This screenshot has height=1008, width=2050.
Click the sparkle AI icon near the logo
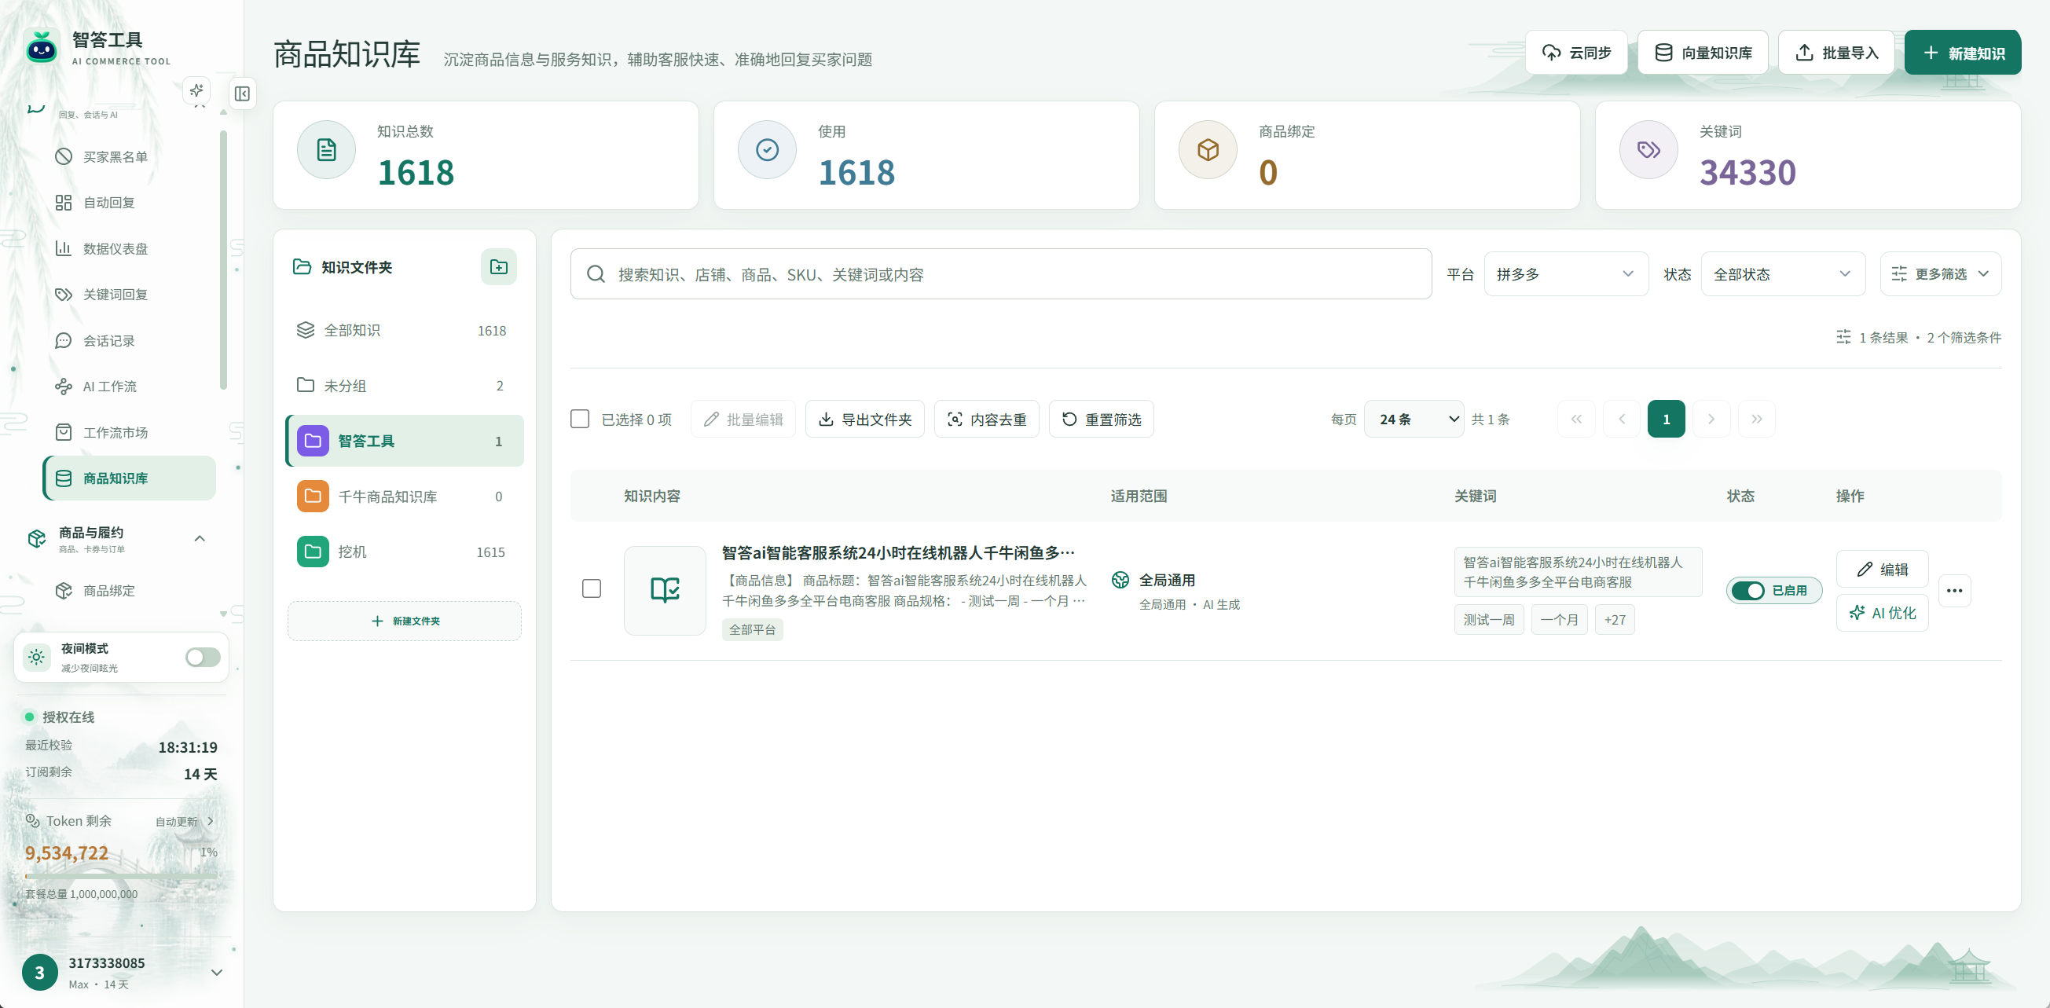196,90
